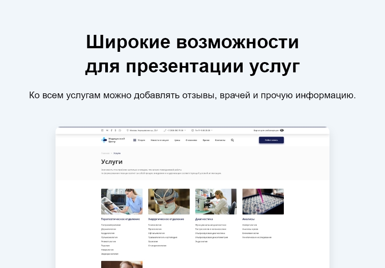Click the Хирургическое отделение thumbnail image
385x268 pixels.
pyautogui.click(x=169, y=201)
